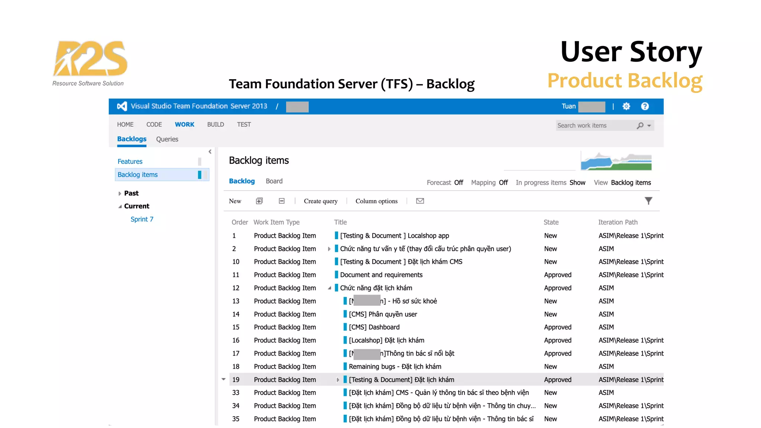Click the Approved state in row 11
Viewport: 761px width, 428px height.
(x=558, y=275)
